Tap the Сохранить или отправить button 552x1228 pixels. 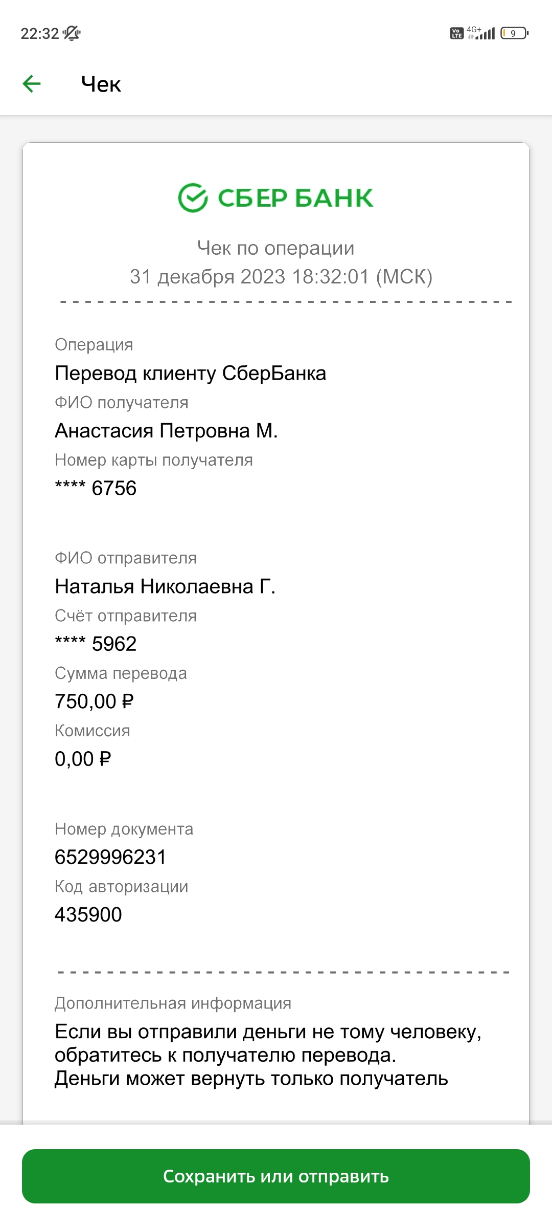click(x=276, y=1176)
